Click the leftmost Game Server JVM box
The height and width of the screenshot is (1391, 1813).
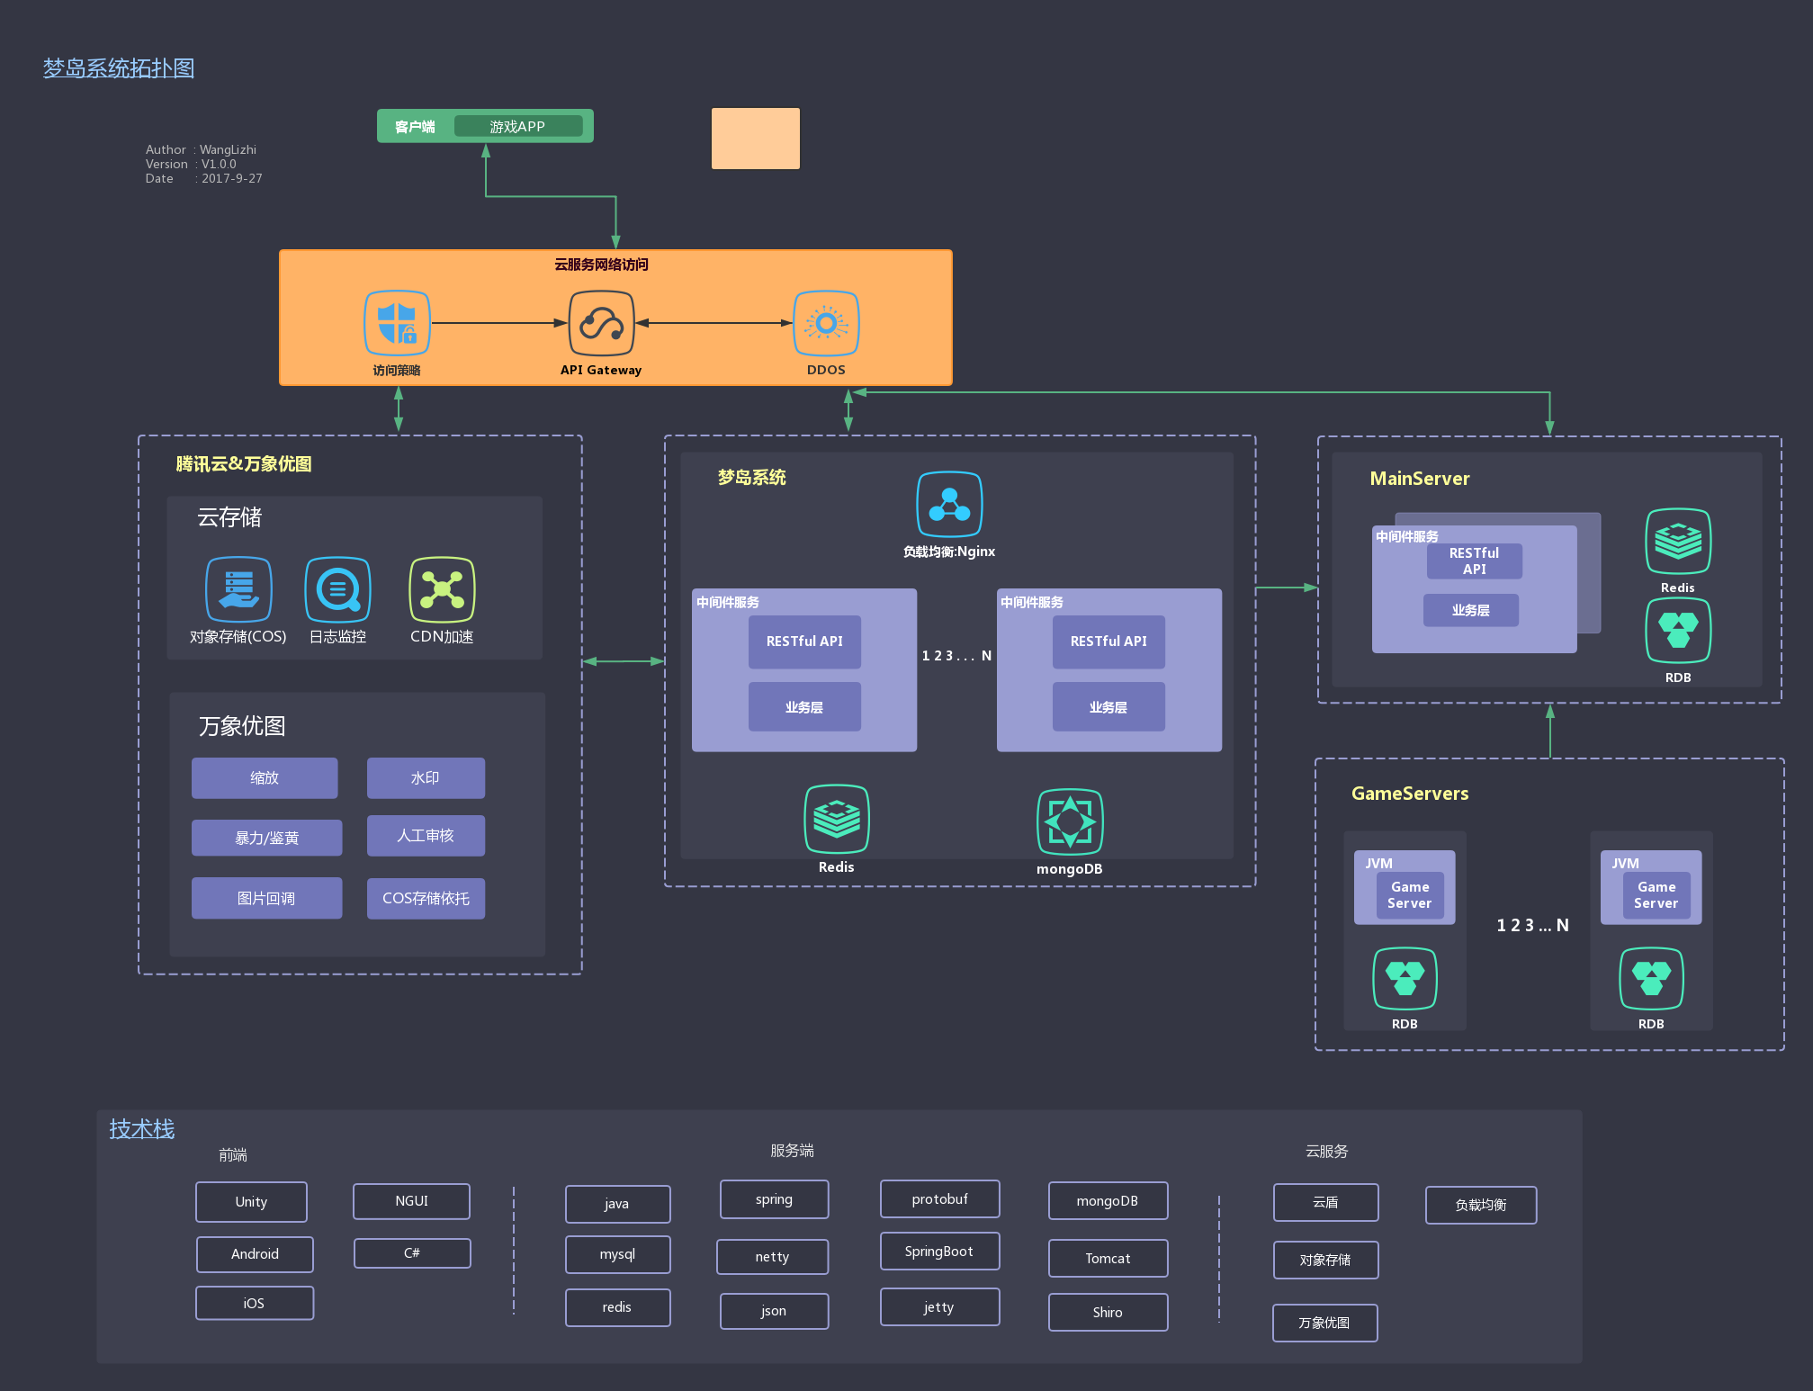1409,895
